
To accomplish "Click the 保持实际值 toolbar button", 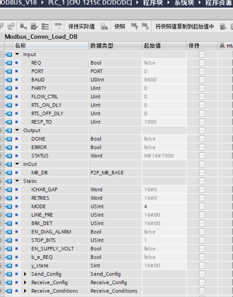I will tap(81, 26).
